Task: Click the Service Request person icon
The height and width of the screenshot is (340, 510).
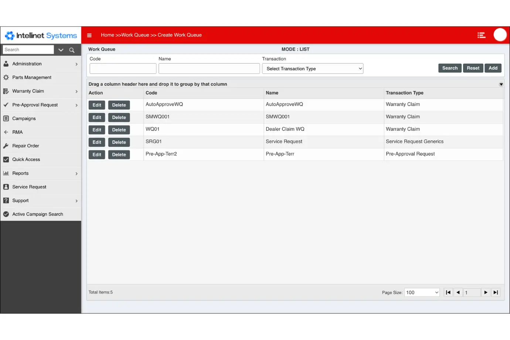Action: 6,187
